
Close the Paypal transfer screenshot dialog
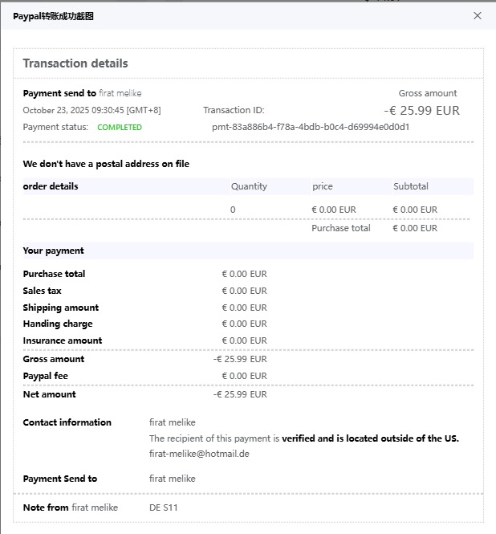tap(478, 15)
